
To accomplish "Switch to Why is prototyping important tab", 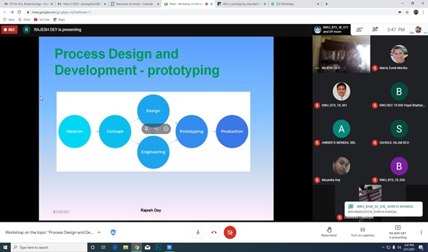I will tap(241, 4).
